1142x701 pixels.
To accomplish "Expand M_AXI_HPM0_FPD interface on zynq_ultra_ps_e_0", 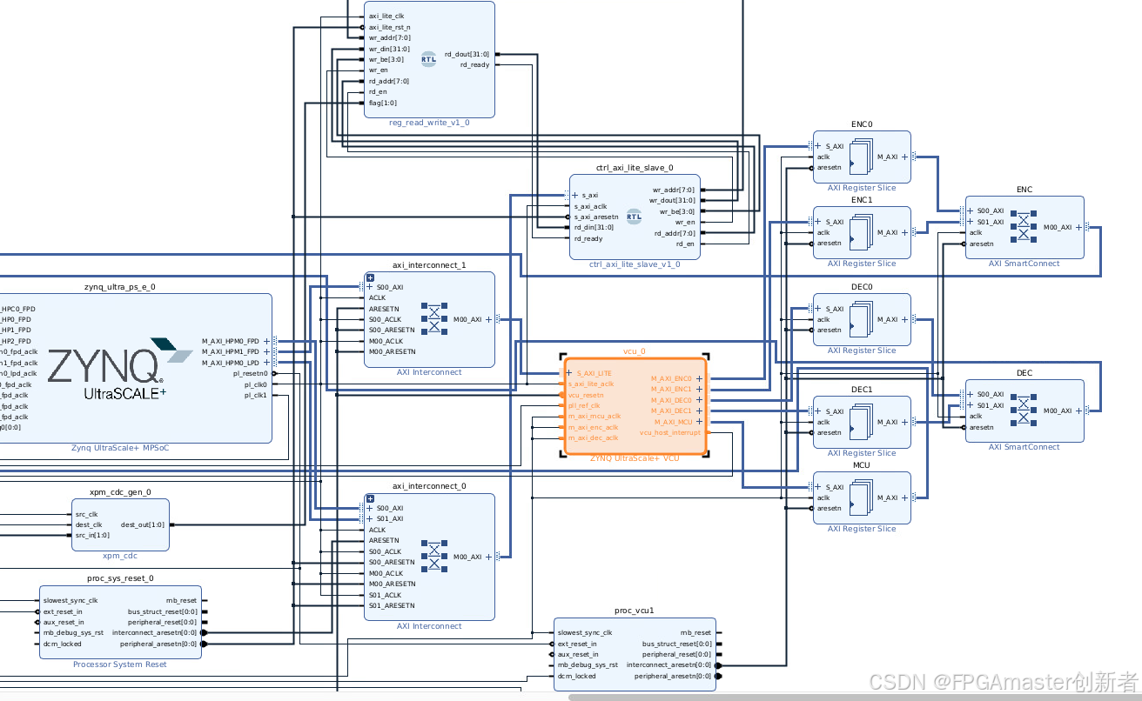I will pyautogui.click(x=266, y=341).
